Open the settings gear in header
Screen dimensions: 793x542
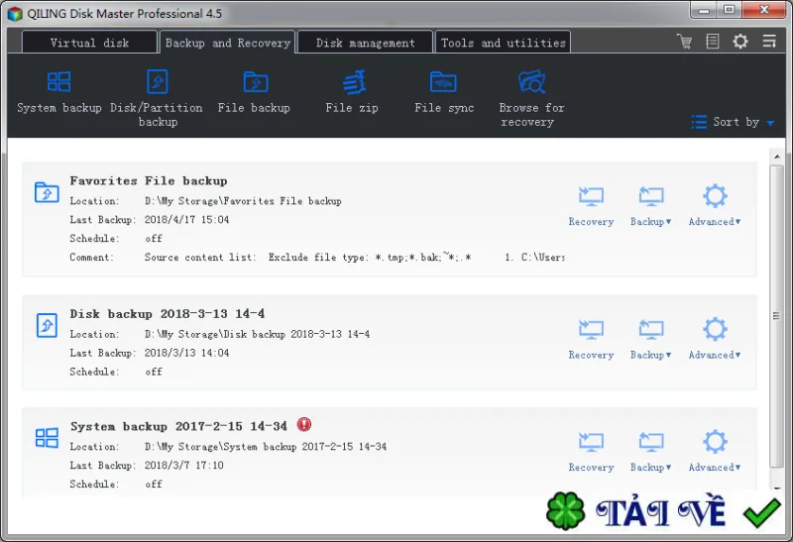tap(740, 42)
